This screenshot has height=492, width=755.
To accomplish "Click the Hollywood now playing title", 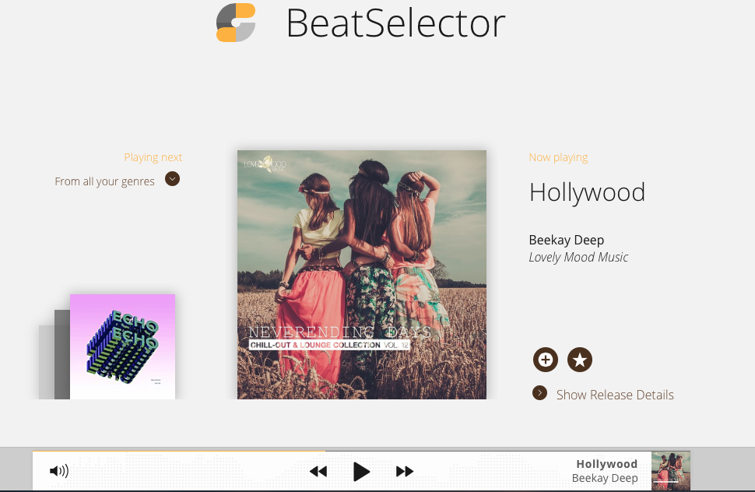I will 587,192.
